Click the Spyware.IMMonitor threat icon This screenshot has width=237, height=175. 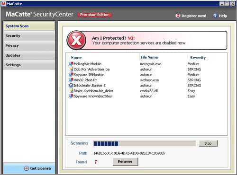[71, 75]
